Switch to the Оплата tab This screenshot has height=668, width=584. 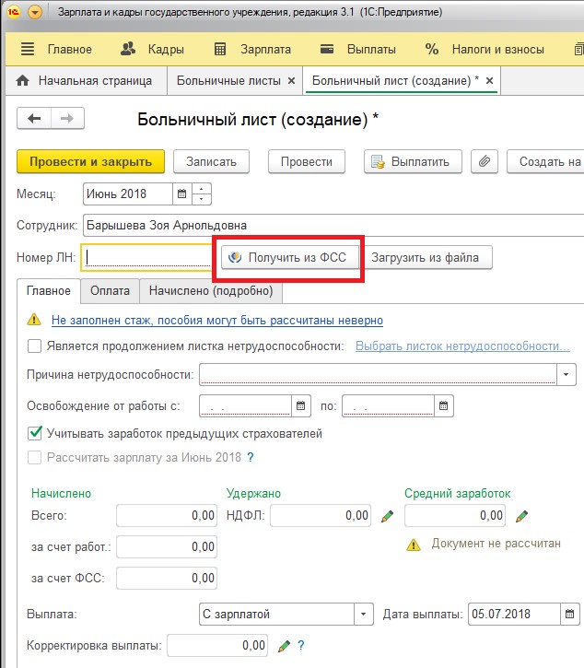click(x=110, y=291)
